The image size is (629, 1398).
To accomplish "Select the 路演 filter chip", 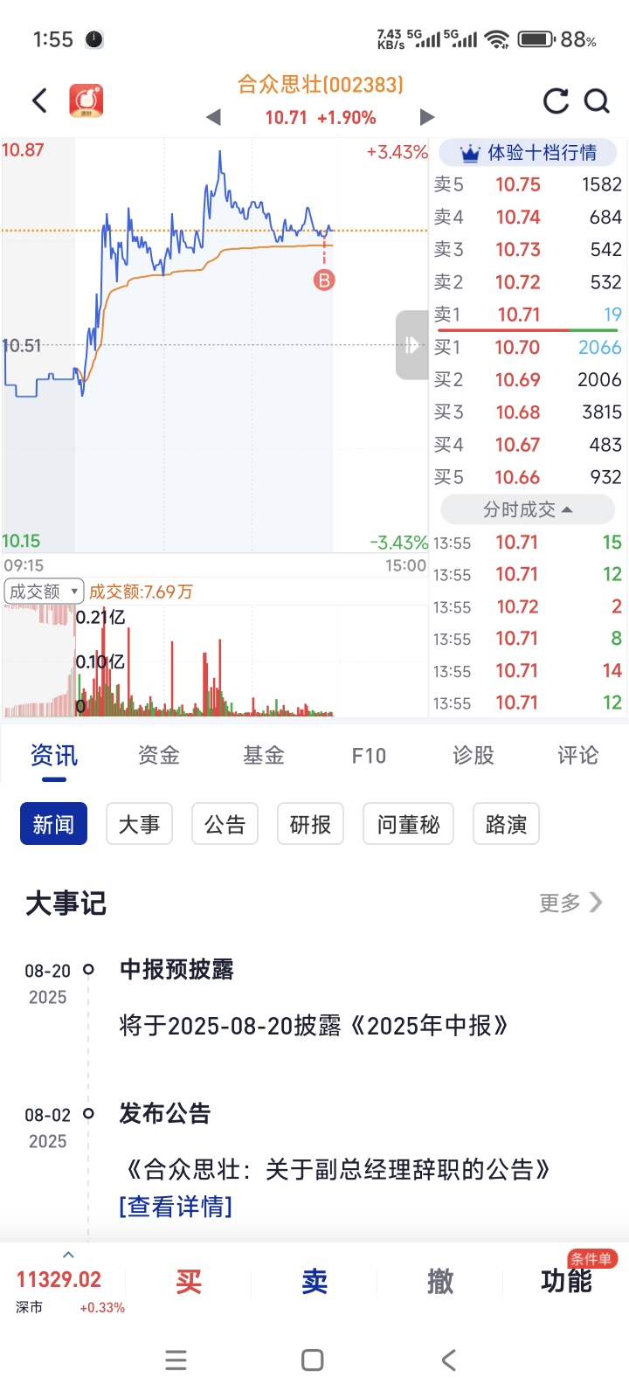I will click(x=506, y=824).
